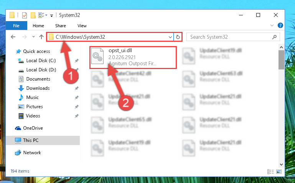Open Downloads in Quick access
Image resolution: width=295 pixels, height=183 pixels.
(38, 88)
